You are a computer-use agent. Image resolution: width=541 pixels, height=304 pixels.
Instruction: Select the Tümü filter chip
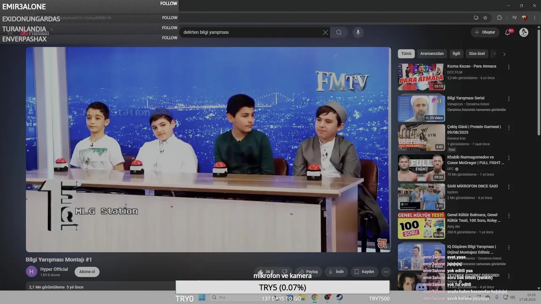tap(406, 54)
